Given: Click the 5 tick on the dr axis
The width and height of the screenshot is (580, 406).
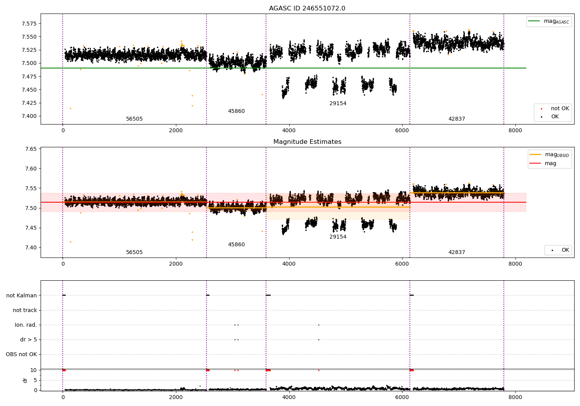Looking at the screenshot, I should (35, 380).
